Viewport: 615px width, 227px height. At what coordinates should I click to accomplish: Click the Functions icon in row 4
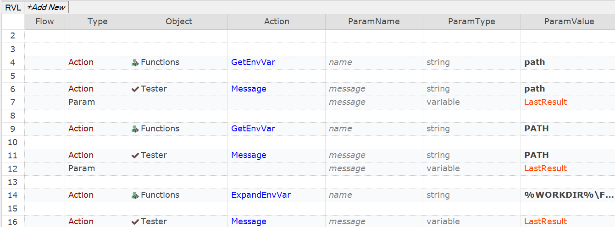click(x=135, y=63)
